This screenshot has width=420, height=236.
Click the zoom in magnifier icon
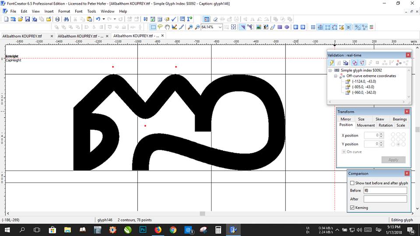pos(190,27)
